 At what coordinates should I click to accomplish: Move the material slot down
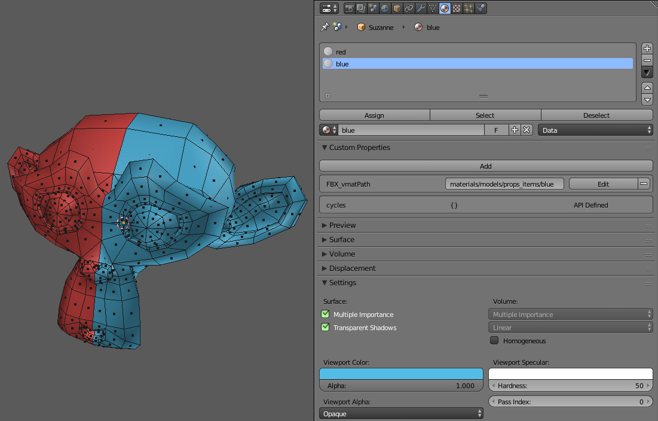647,100
